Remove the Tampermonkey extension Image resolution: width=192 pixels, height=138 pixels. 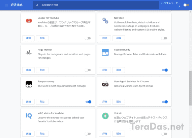click(42, 102)
